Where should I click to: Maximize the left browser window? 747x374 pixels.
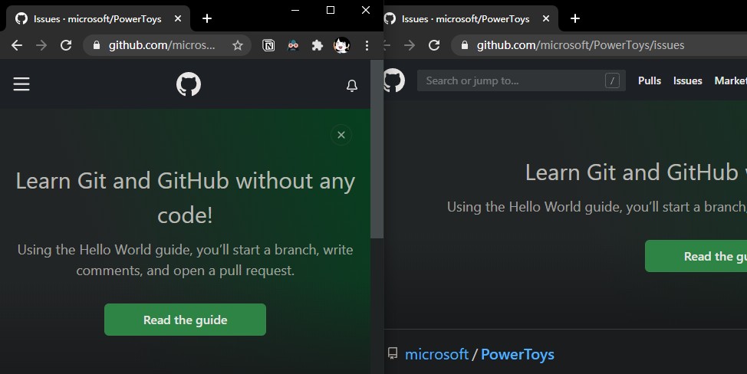click(x=331, y=10)
